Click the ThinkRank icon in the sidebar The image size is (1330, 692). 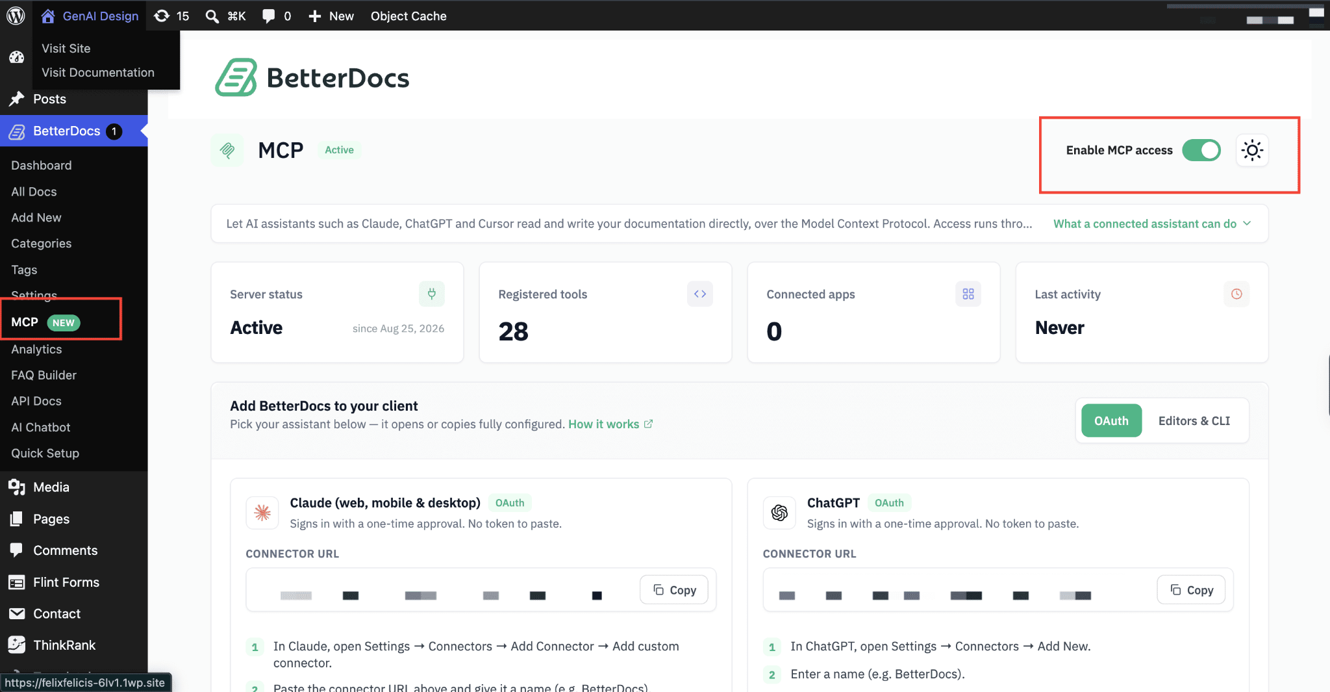(x=17, y=645)
